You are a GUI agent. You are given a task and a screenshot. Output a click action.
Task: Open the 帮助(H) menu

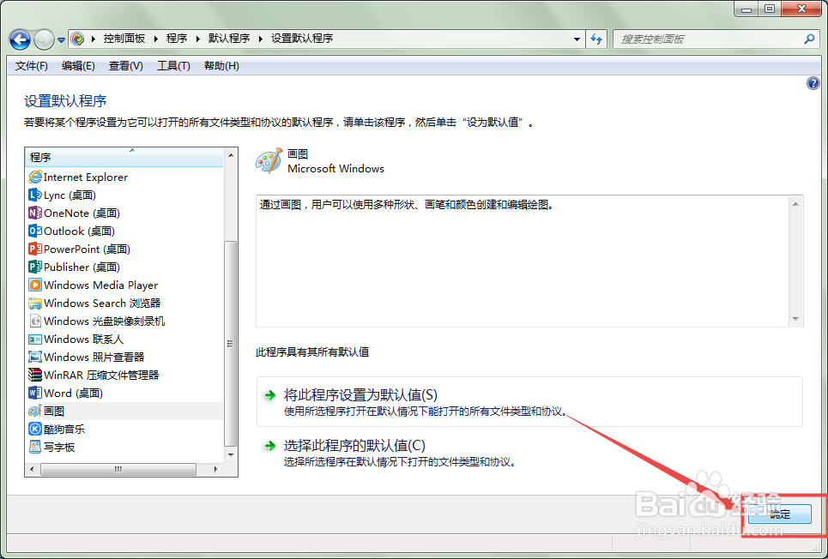(221, 66)
